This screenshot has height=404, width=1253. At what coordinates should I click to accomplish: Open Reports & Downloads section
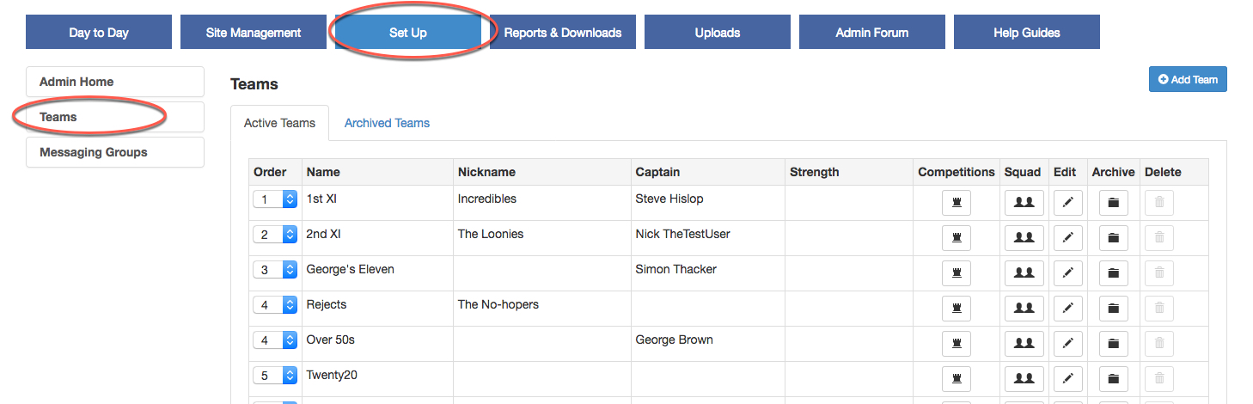[562, 33]
